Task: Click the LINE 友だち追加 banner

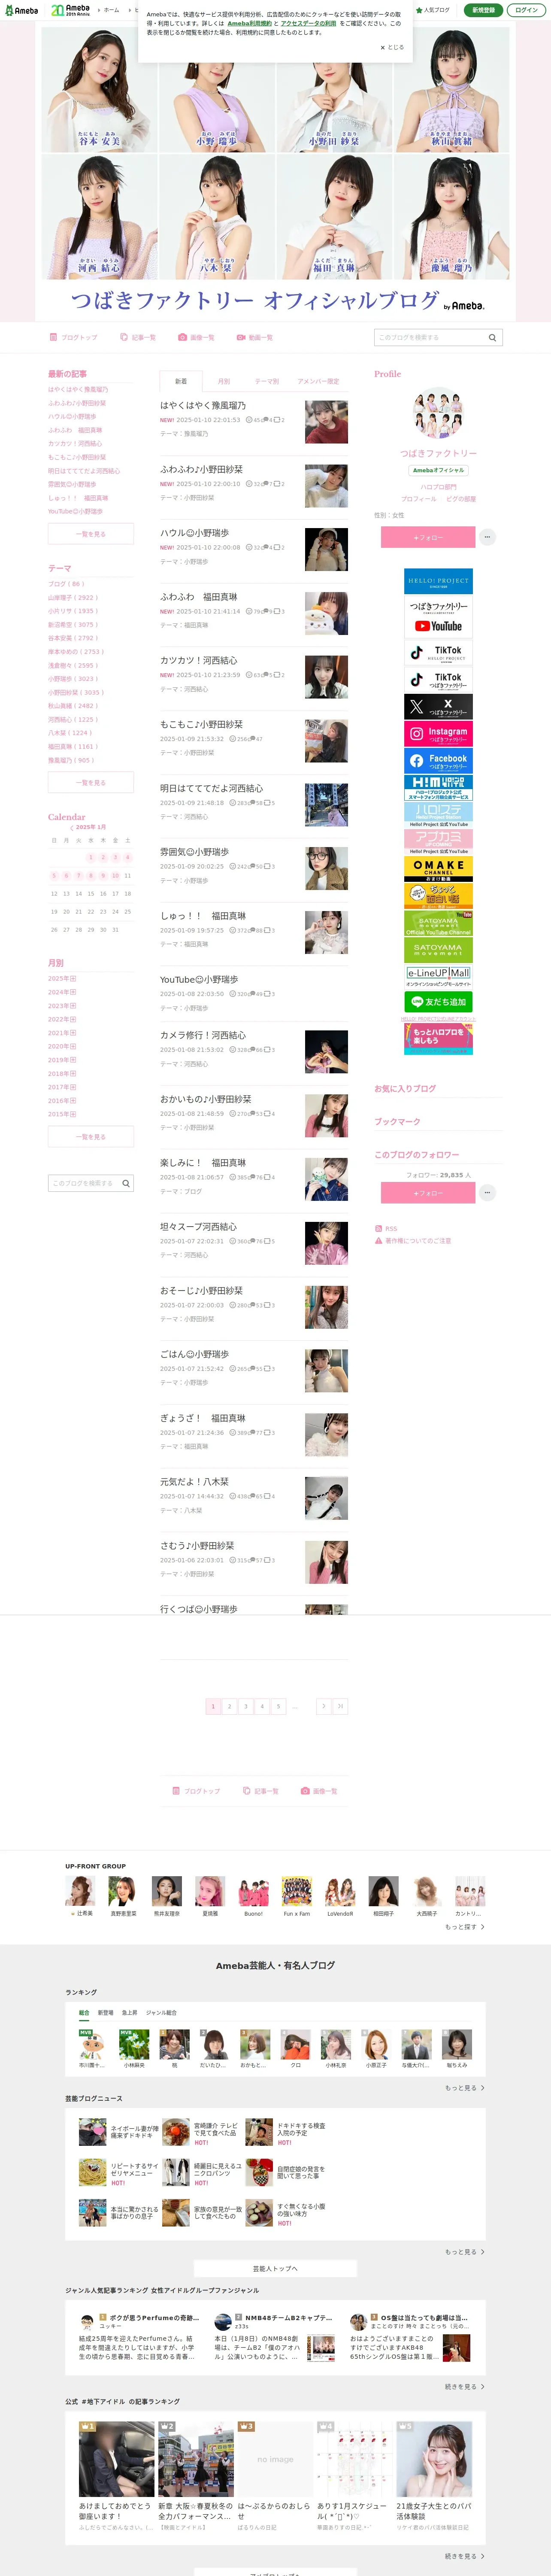Action: pyautogui.click(x=438, y=1001)
